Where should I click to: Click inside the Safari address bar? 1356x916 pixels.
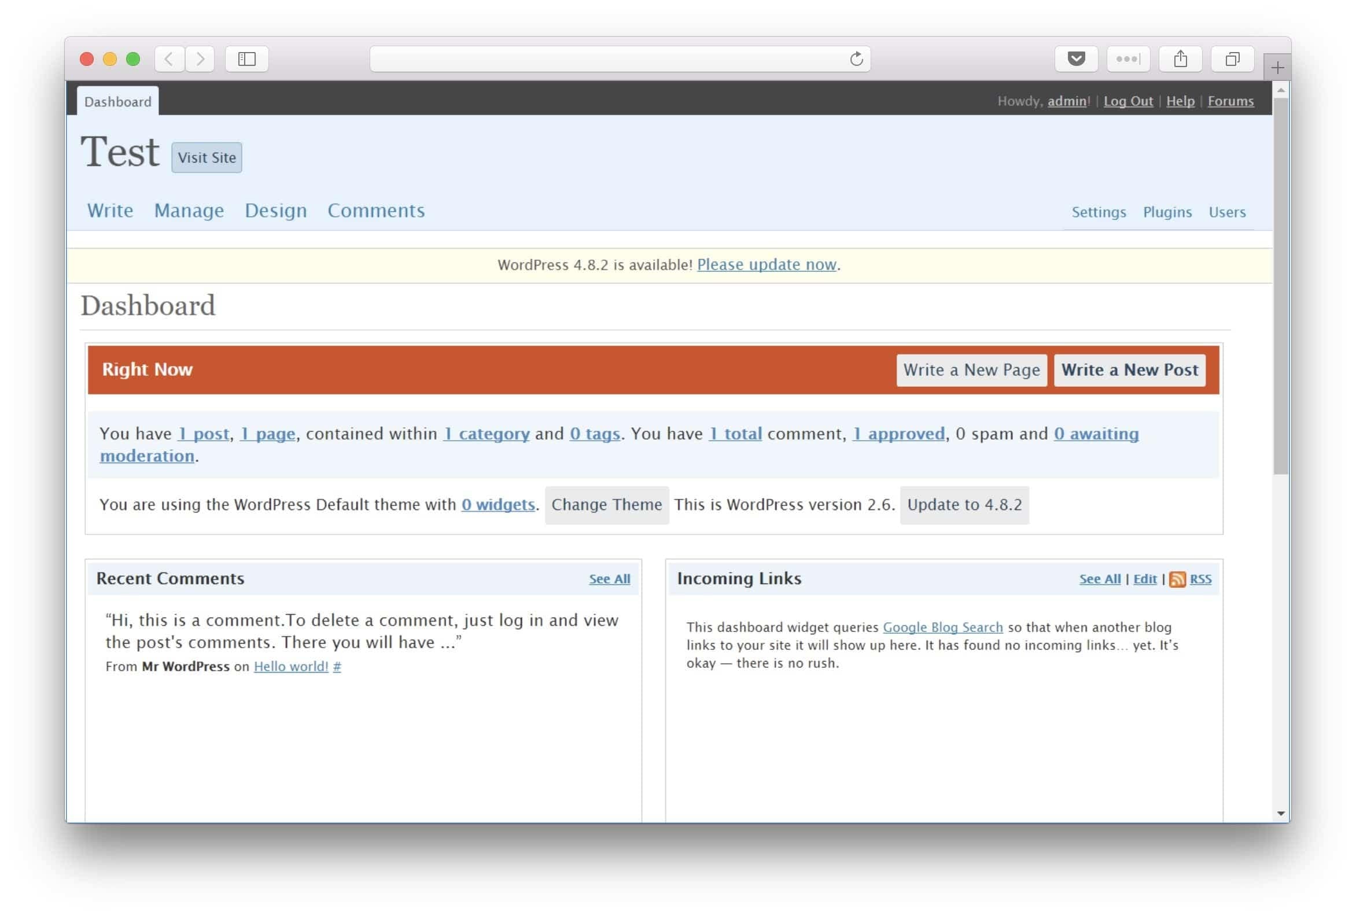pos(607,59)
